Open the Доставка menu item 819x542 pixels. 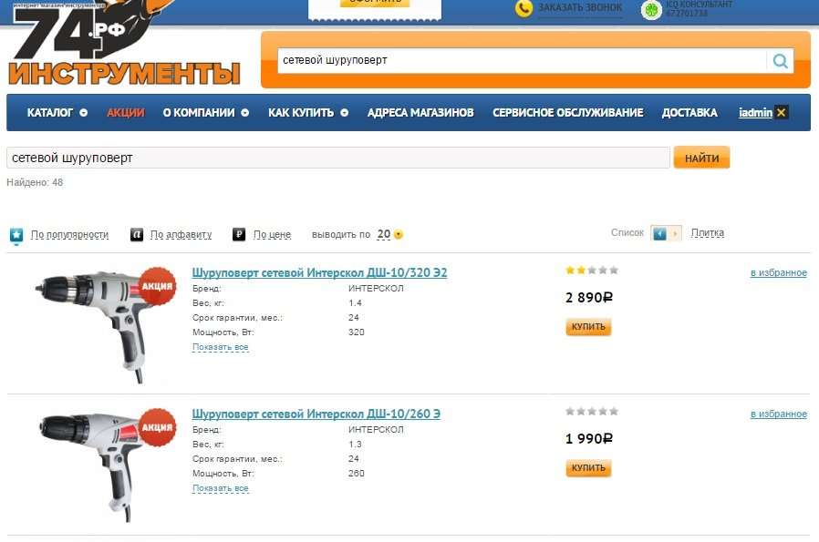(x=689, y=113)
